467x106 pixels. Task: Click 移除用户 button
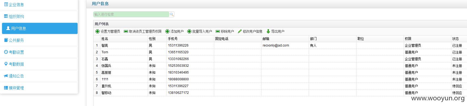pyautogui.click(x=225, y=31)
